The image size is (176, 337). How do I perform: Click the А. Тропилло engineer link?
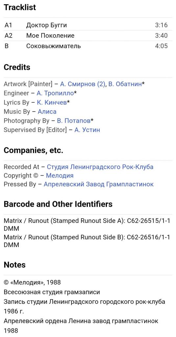click(x=55, y=93)
